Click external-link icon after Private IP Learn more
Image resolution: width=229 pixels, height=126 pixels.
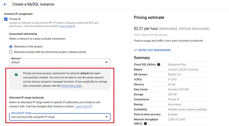pos(74,26)
